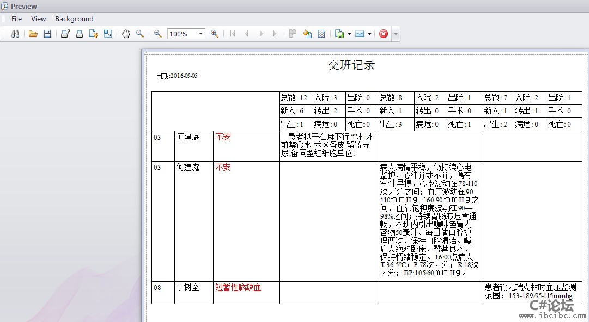
Task: Open the File menu
Action: tap(16, 18)
